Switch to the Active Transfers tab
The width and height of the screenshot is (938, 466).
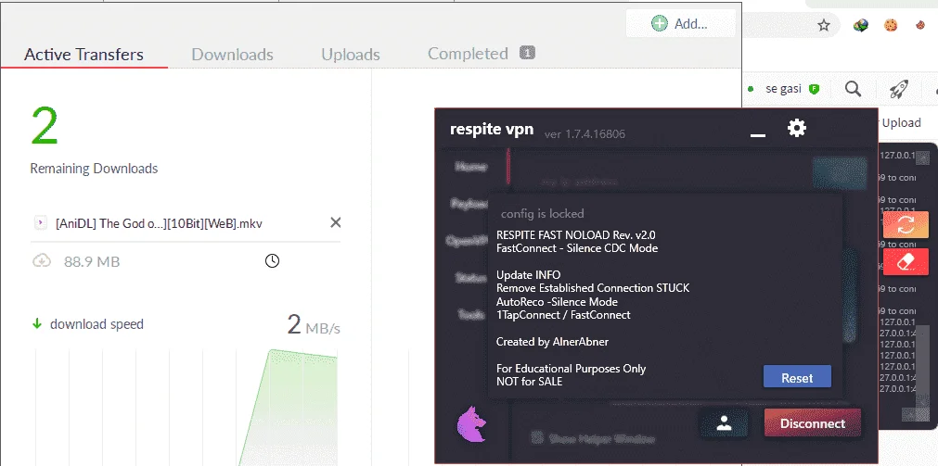tap(84, 55)
